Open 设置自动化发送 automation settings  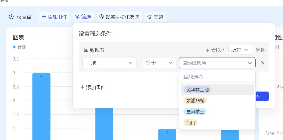(119, 17)
